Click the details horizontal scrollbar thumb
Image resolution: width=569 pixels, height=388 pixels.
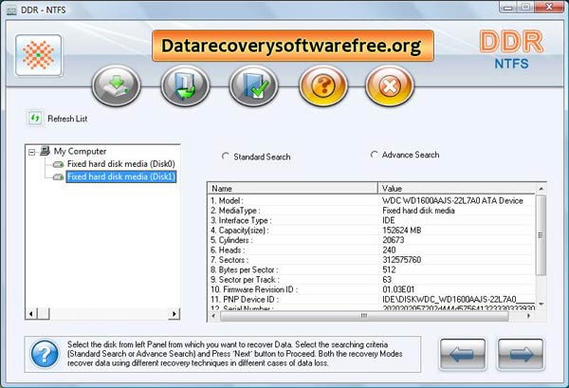point(364,316)
